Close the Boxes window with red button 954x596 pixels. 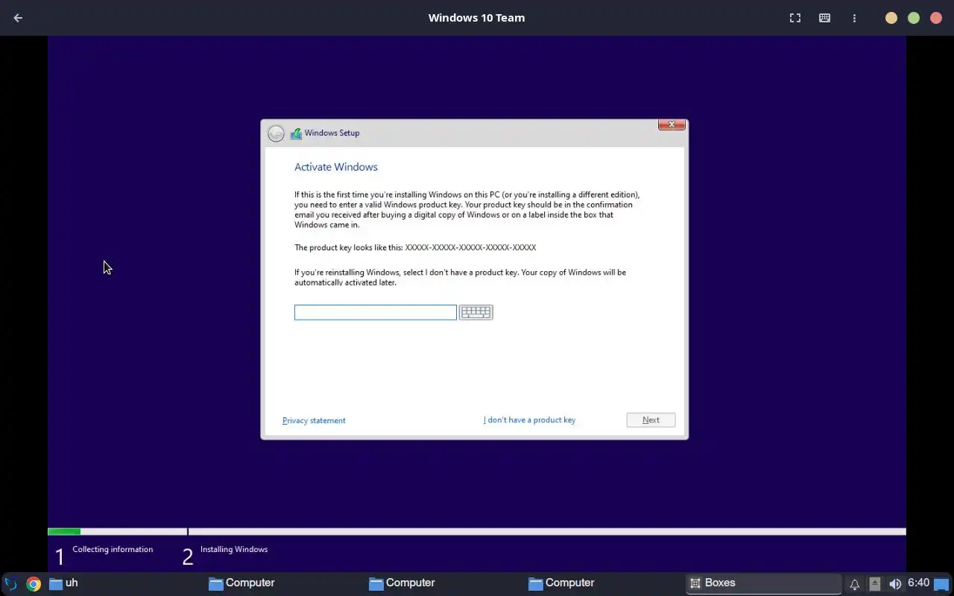[936, 18]
